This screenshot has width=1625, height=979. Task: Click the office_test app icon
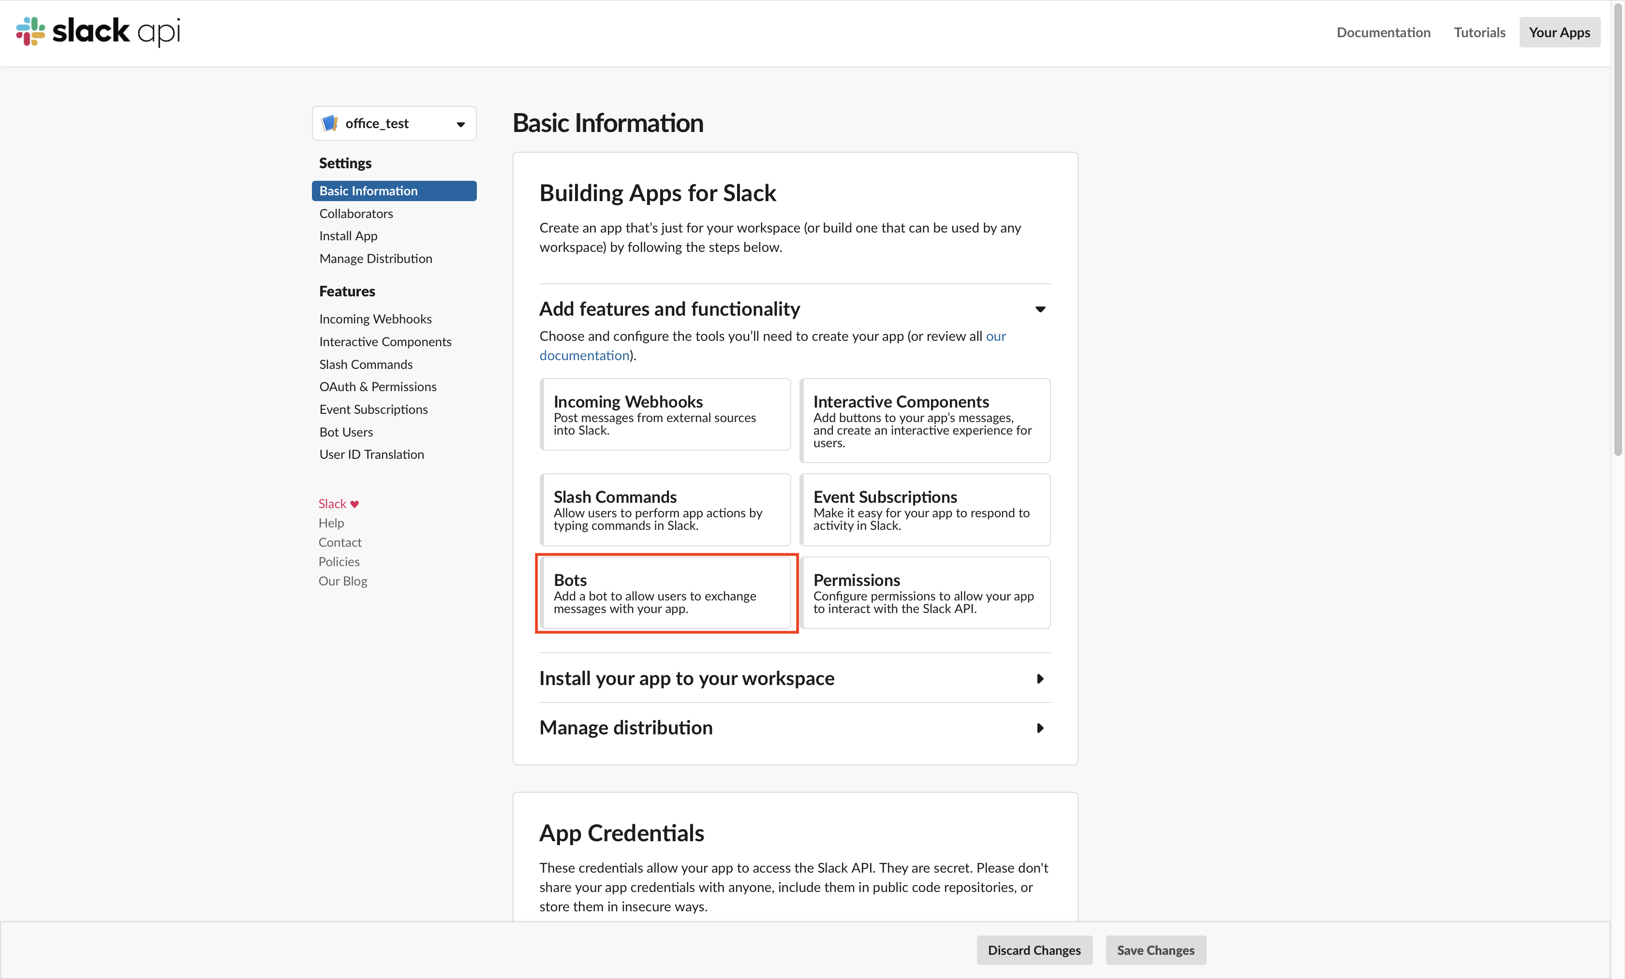click(x=330, y=123)
